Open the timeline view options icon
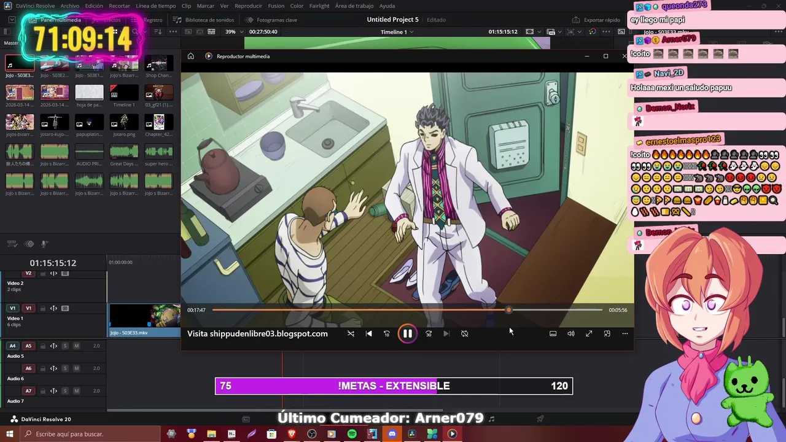The height and width of the screenshot is (442, 786). [x=12, y=244]
